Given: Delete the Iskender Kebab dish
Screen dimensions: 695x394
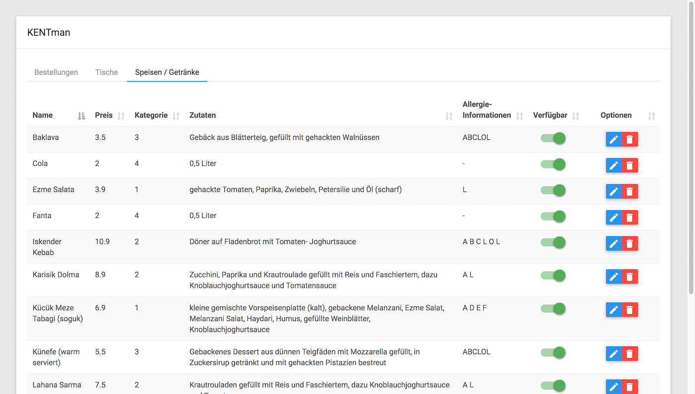Looking at the screenshot, I should (629, 243).
